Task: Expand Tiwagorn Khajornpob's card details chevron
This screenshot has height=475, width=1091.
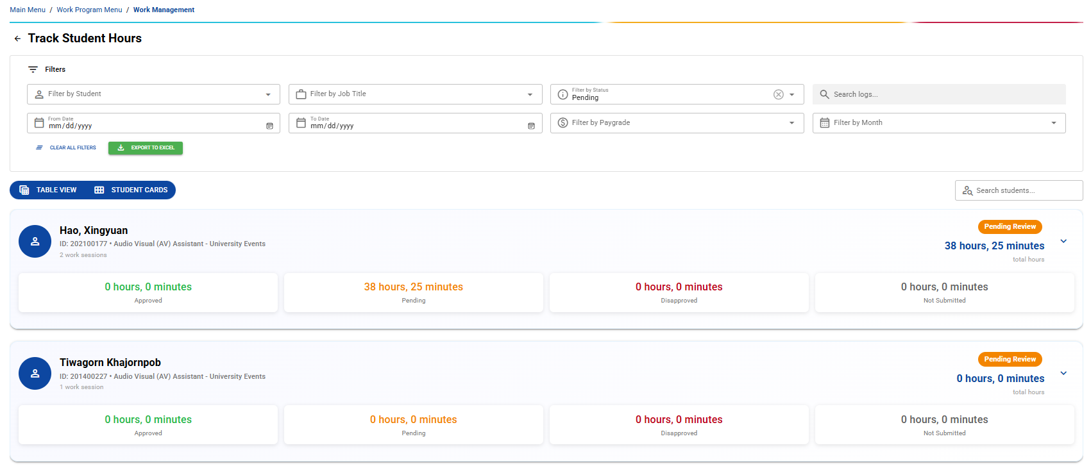Action: pos(1063,374)
